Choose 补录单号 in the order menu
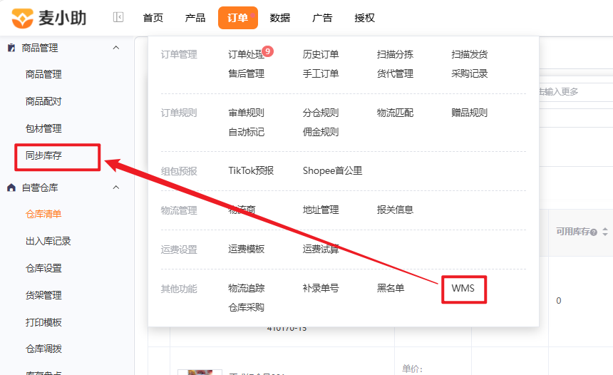 321,288
